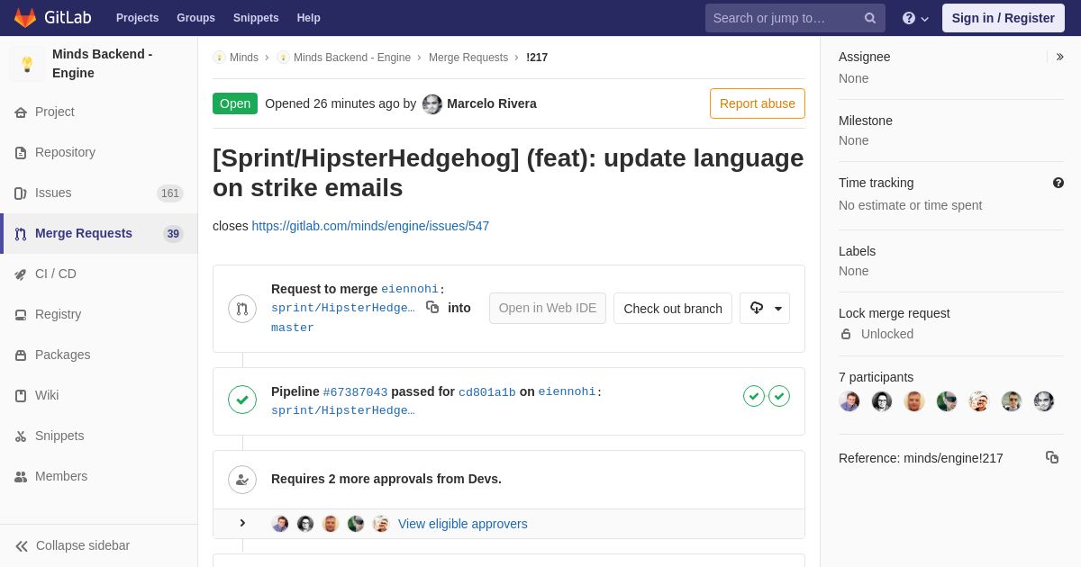The image size is (1081, 567).
Task: Open Packages in the sidebar
Action: [99, 355]
